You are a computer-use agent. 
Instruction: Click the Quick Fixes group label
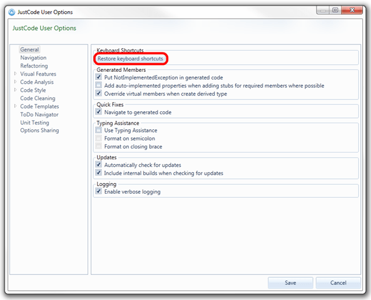pos(110,104)
